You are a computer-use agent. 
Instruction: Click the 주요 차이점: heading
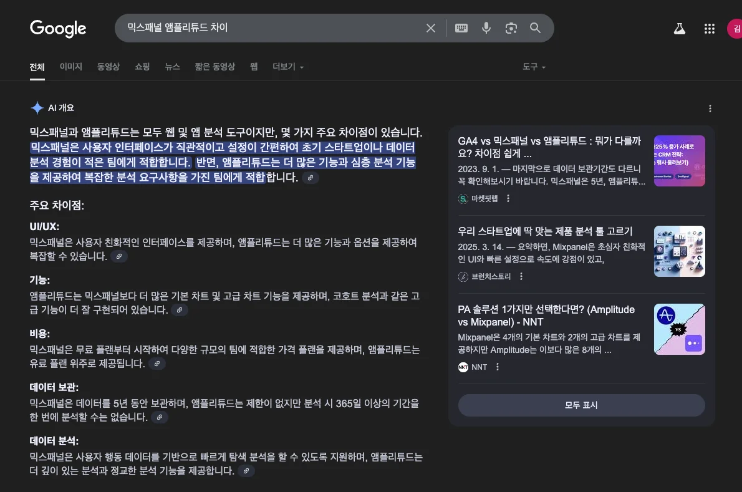[57, 205]
